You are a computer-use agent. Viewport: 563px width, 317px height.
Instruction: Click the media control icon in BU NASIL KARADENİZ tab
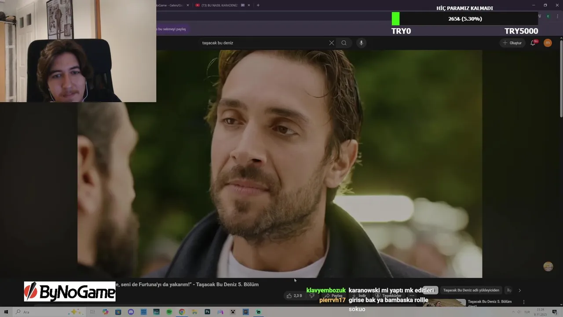click(x=243, y=5)
